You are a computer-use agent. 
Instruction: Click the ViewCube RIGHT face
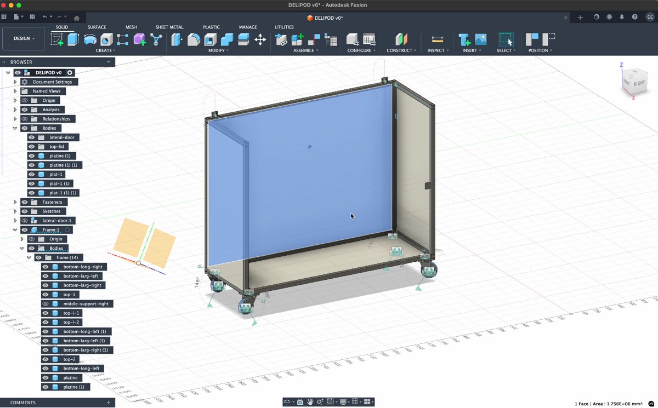click(639, 83)
